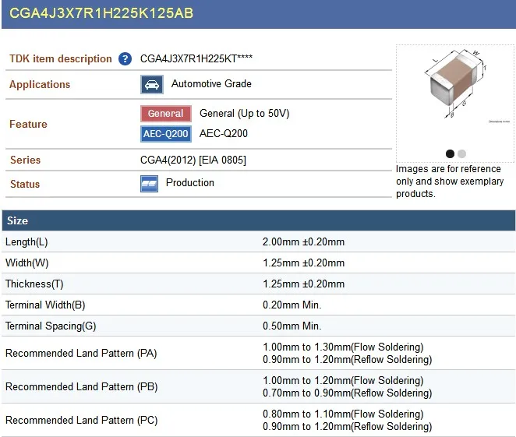The image size is (516, 437).
Task: Click the Status row label
Action: tap(25, 184)
